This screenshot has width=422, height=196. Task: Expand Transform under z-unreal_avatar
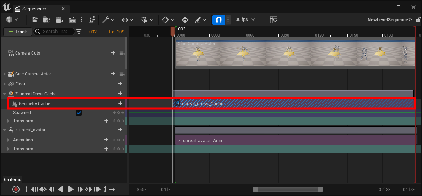coord(8,149)
